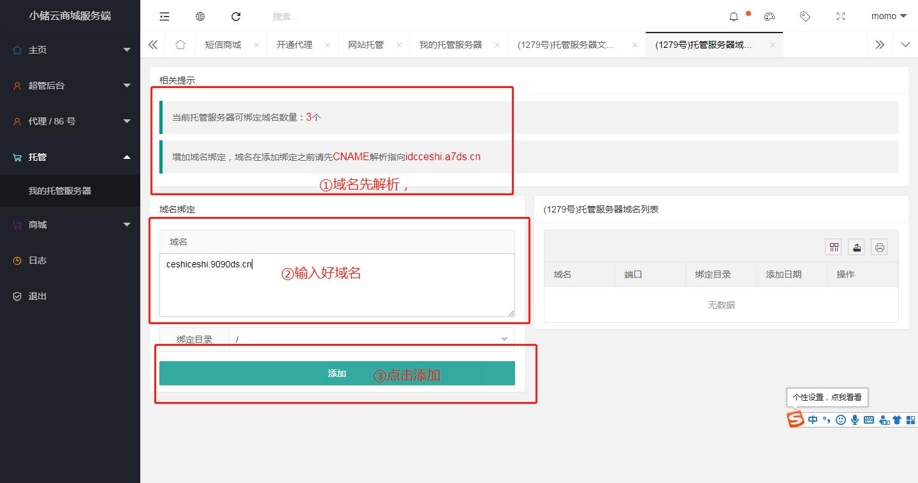Close the 我的托管服务器 tab

(x=498, y=45)
